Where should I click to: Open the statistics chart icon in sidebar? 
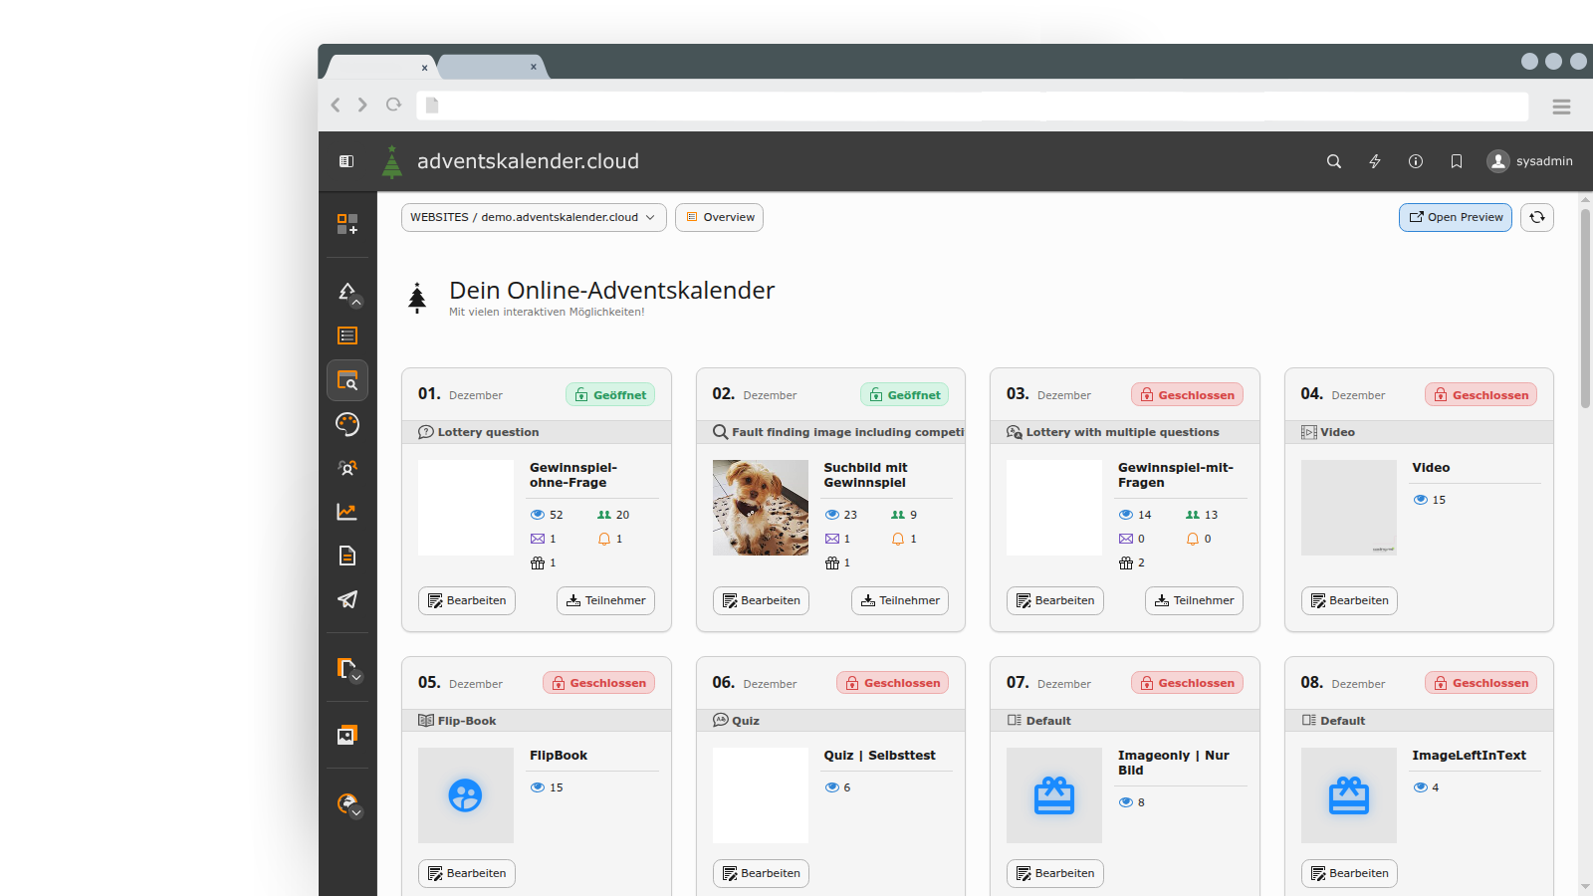tap(347, 512)
